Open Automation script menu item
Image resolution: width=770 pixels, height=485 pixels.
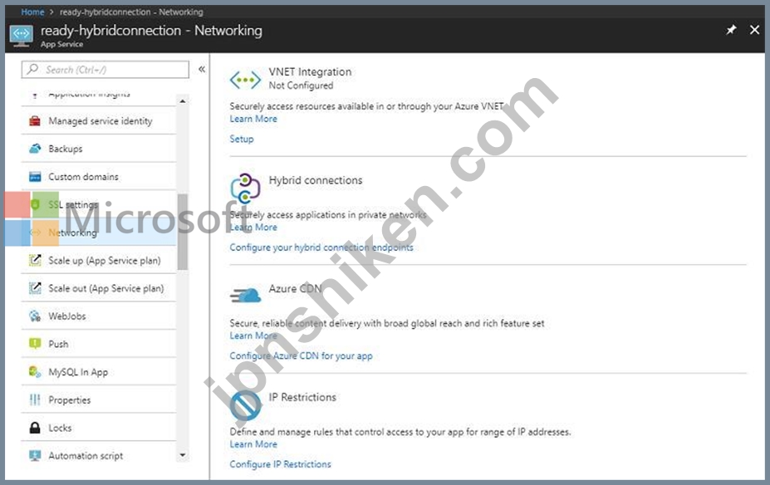[x=99, y=456]
